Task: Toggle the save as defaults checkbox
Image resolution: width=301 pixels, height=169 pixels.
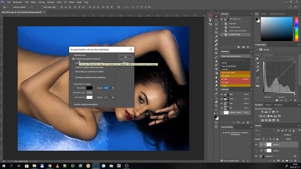Action: pyautogui.click(x=72, y=104)
